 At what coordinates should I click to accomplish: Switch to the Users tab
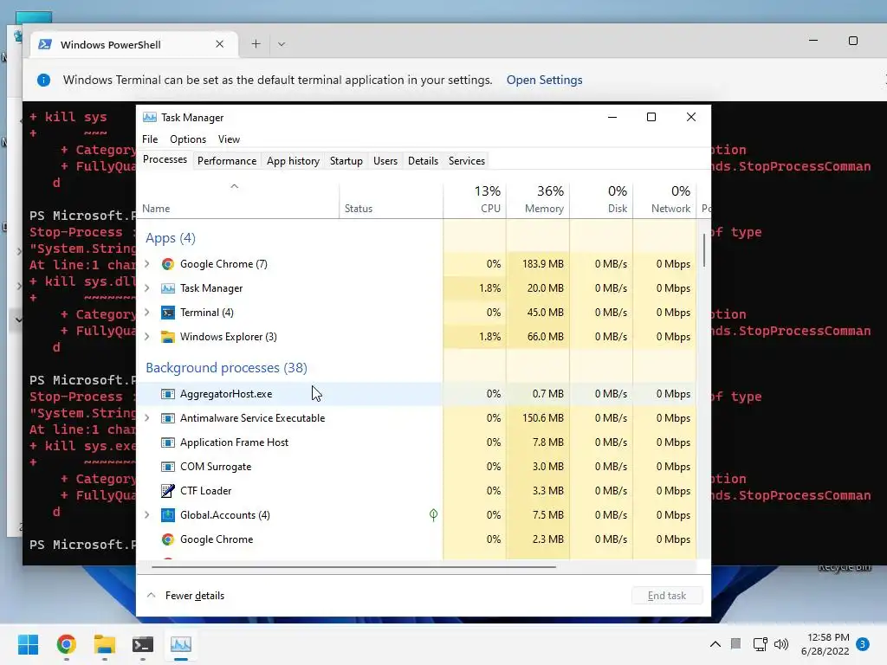click(x=385, y=161)
